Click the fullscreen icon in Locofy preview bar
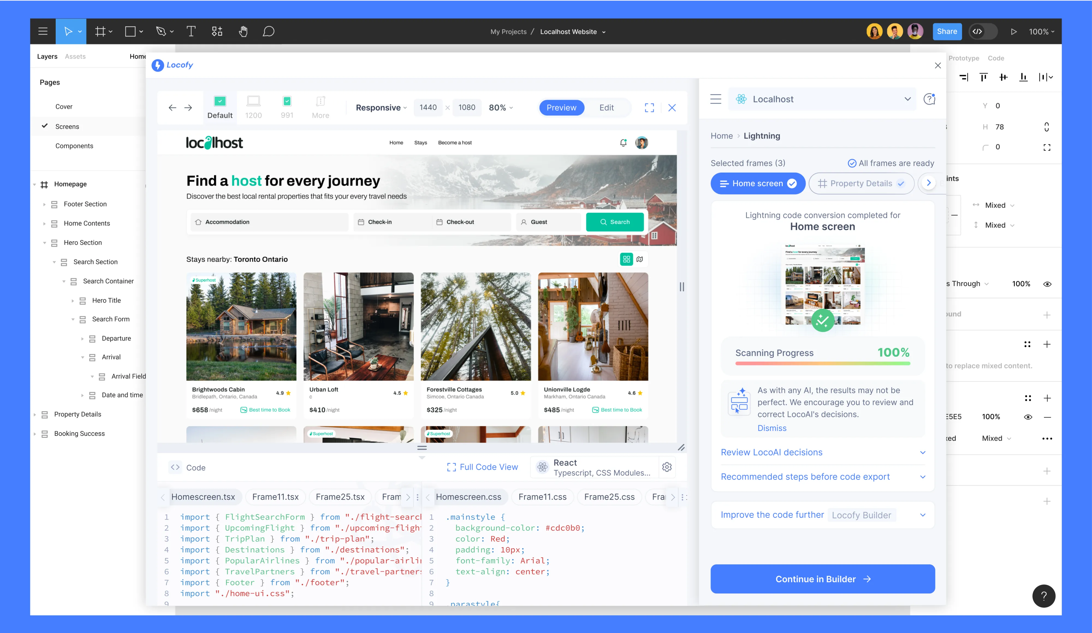 pos(649,107)
